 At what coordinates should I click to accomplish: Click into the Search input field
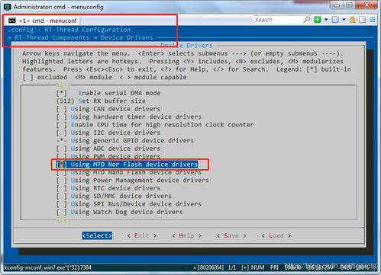tap(278, 20)
